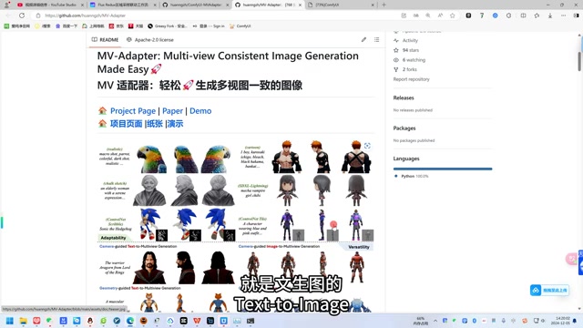Expand the system tray hidden icons chevron
This screenshot has height=328, width=583.
coord(435,321)
